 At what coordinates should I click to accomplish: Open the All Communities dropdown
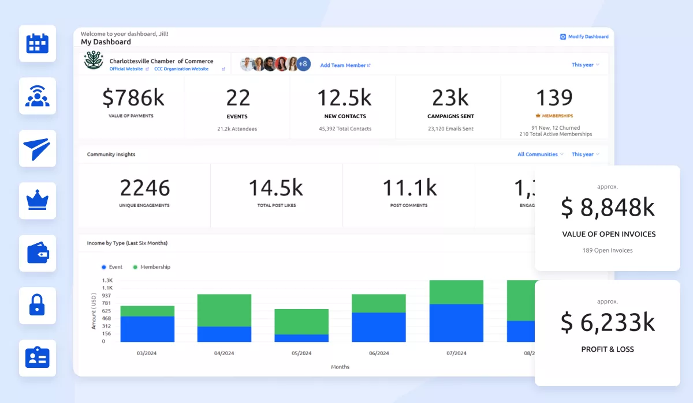pos(539,154)
